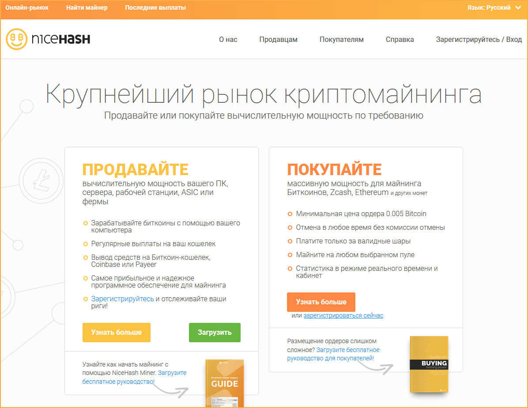This screenshot has height=408, width=528.
Task: Go to Последние выплаты page
Action: tap(155, 7)
